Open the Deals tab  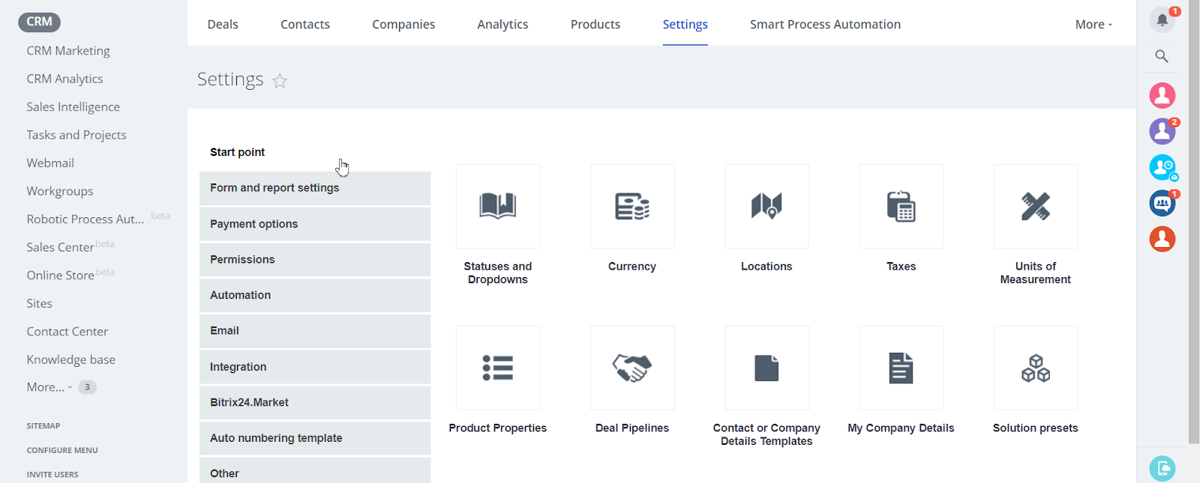pos(223,24)
